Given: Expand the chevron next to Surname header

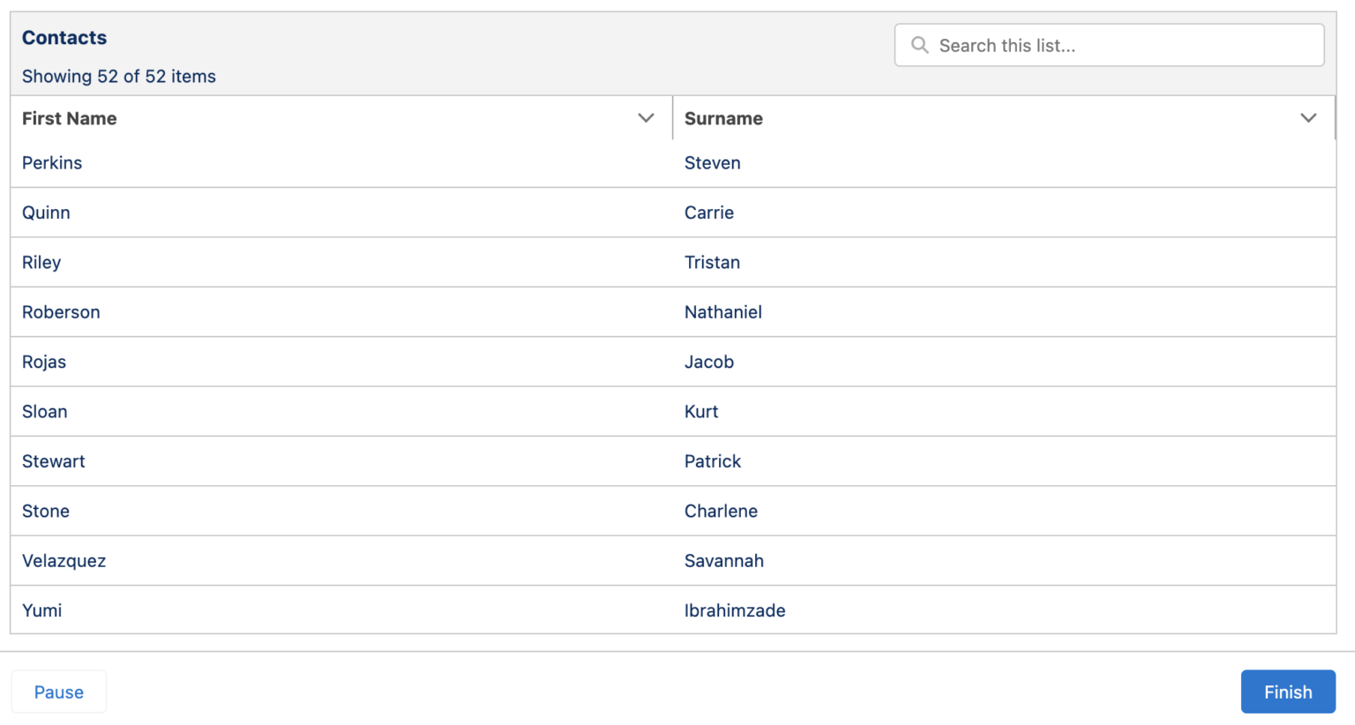Looking at the screenshot, I should click(1309, 117).
